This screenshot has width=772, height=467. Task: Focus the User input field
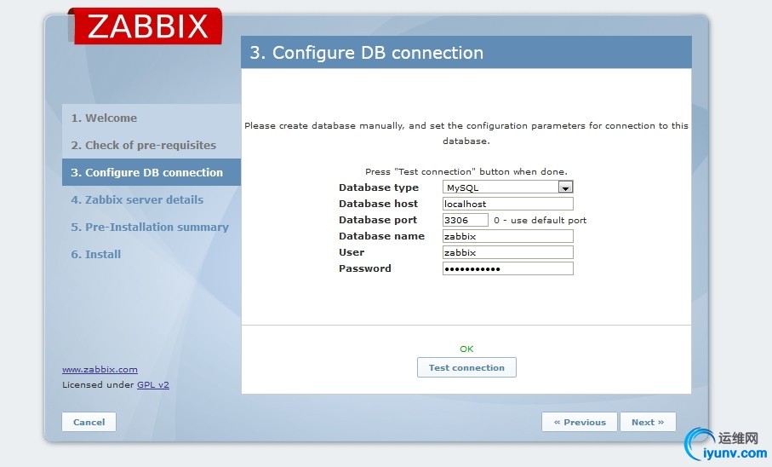508,252
